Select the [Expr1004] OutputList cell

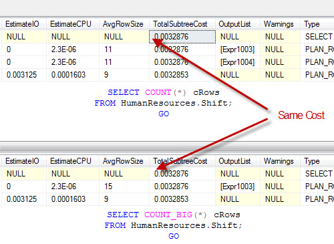[238, 62]
